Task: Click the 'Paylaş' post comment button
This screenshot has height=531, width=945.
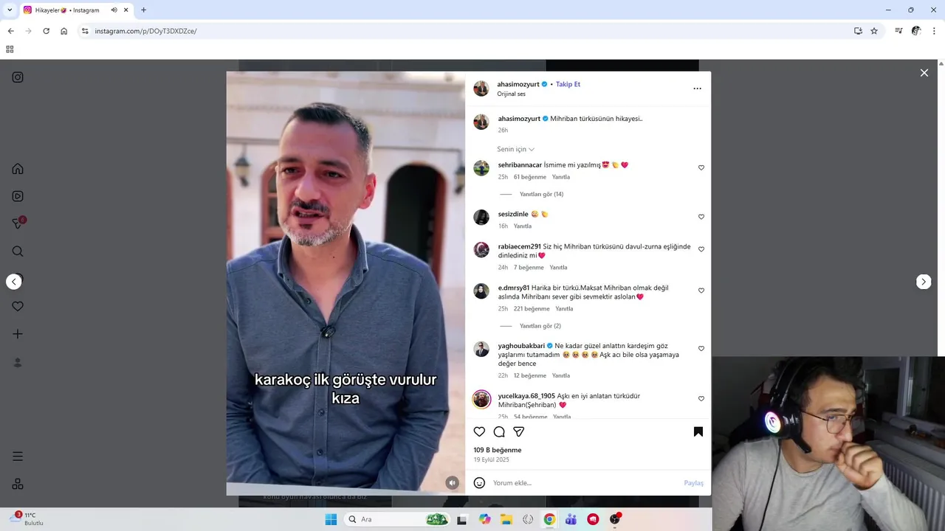Action: pyautogui.click(x=693, y=483)
